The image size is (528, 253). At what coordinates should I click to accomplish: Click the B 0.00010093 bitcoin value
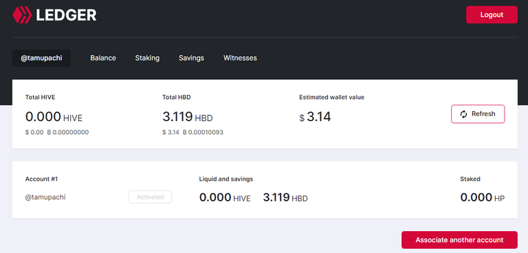(x=203, y=133)
